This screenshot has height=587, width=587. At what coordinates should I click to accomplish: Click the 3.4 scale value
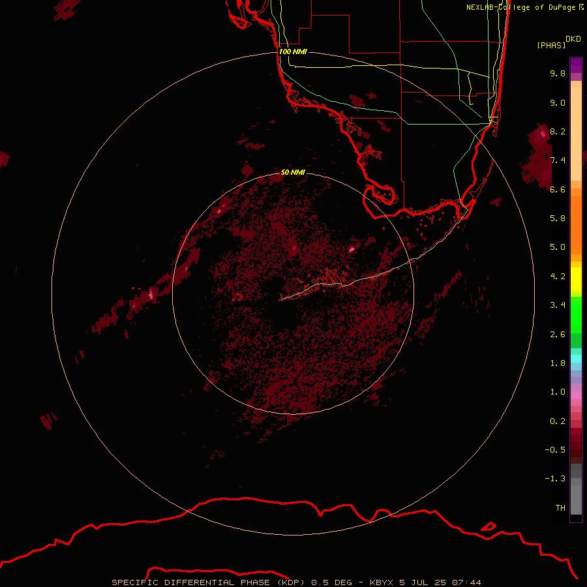coord(558,305)
